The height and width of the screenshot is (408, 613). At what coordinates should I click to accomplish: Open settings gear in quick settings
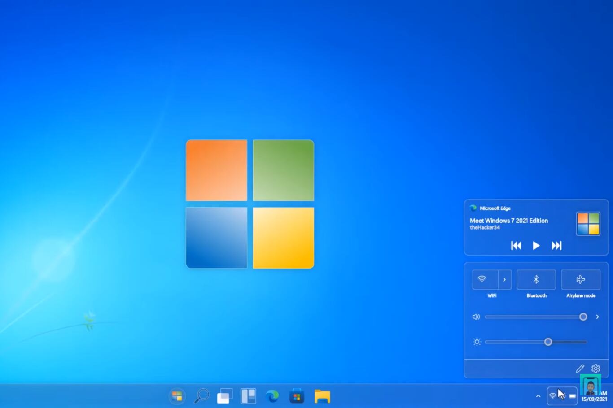point(595,369)
